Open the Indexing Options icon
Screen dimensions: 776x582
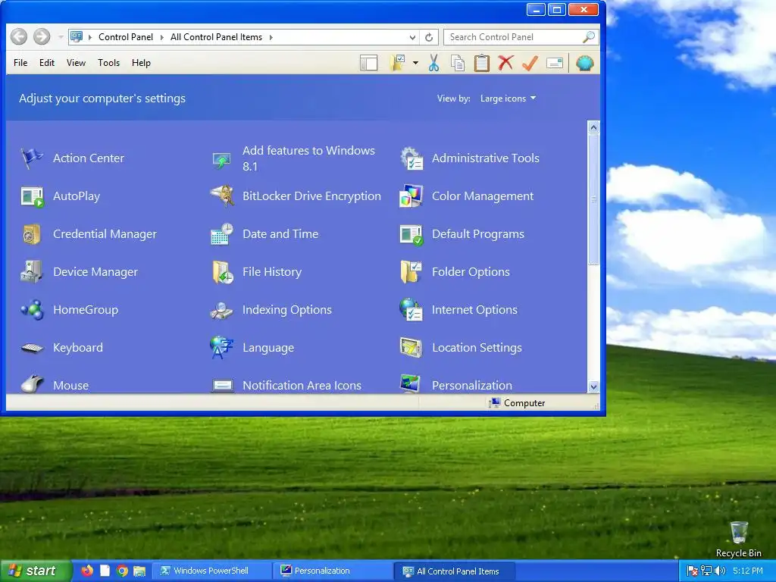221,310
